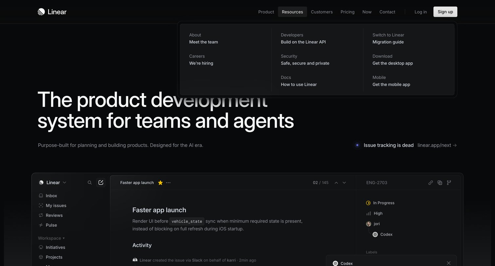
Task: Open the Pricing page
Action: point(347,12)
